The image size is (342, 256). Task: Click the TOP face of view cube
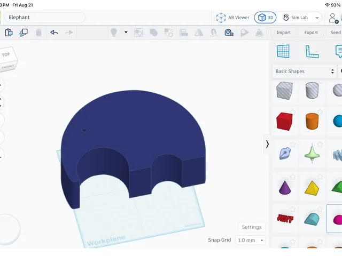[x=7, y=54]
